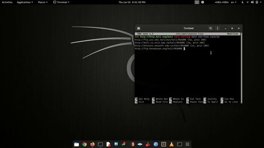Viewport: 264px width, 148px height.
Task: Click '/etc/apt/sources.list' filename in nano header
Action: click(x=189, y=34)
